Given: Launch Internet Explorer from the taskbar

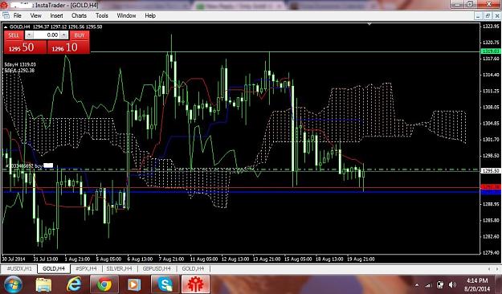Looking at the screenshot, I should pos(74,284).
